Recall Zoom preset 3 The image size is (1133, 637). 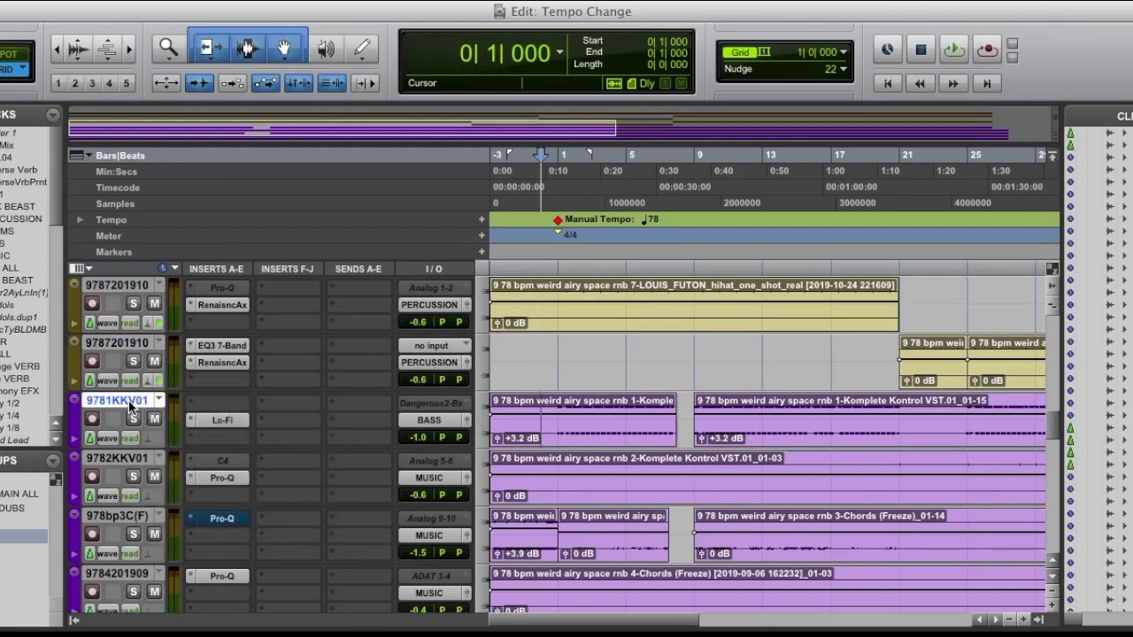[x=92, y=83]
